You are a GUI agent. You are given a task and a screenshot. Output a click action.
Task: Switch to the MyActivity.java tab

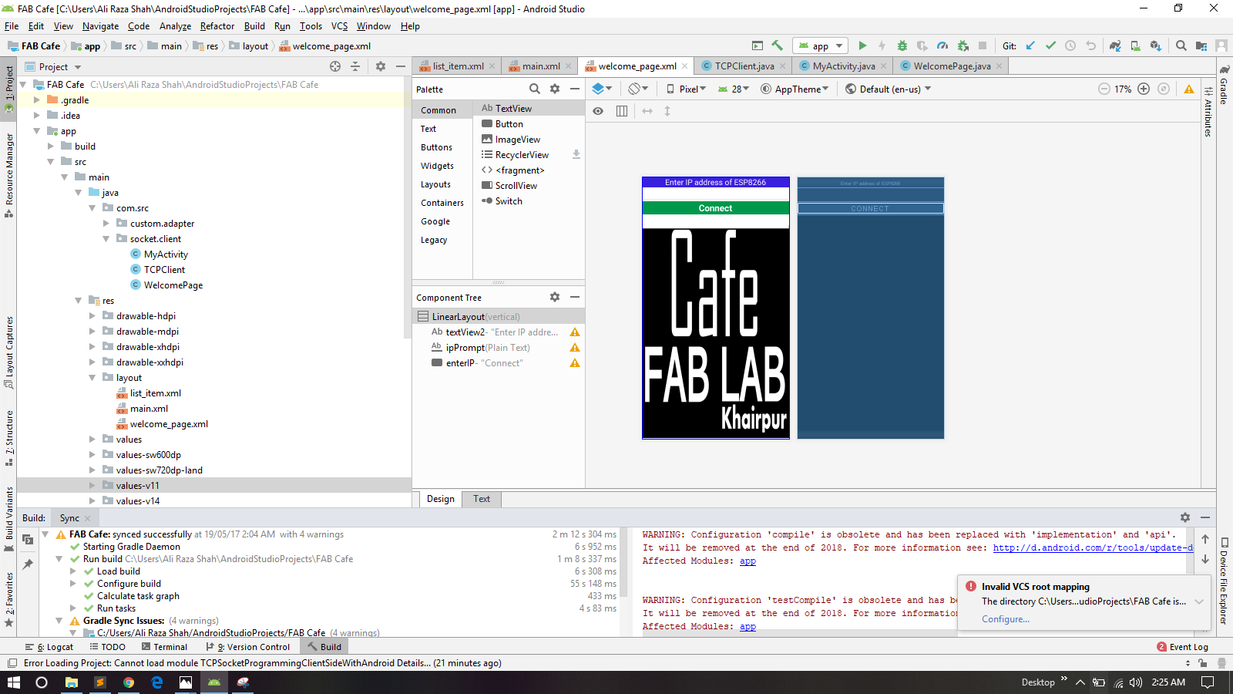(842, 66)
